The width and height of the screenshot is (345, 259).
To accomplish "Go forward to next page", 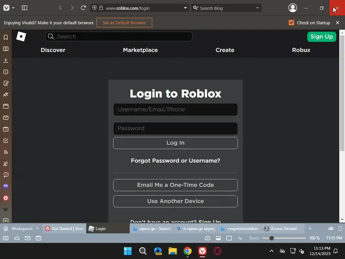I will point(72,8).
